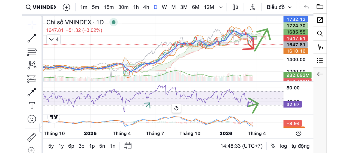Open the Biểu đồ layout dropdown

pyautogui.click(x=279, y=7)
